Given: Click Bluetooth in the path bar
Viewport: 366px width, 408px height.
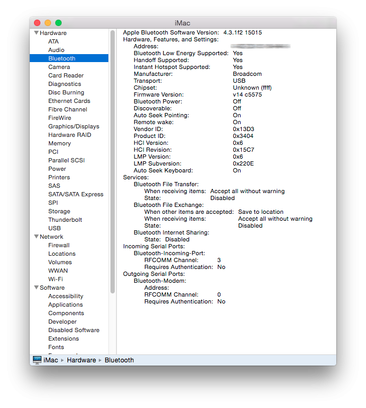Looking at the screenshot, I should tap(119, 360).
